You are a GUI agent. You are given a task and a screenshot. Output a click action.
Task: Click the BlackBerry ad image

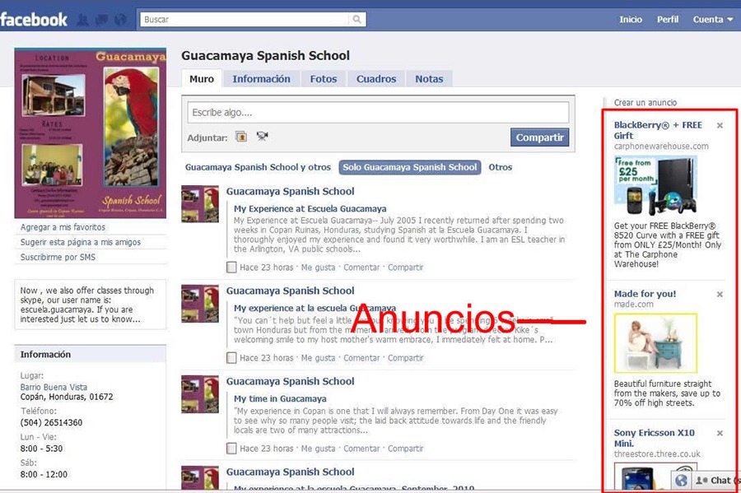[655, 185]
